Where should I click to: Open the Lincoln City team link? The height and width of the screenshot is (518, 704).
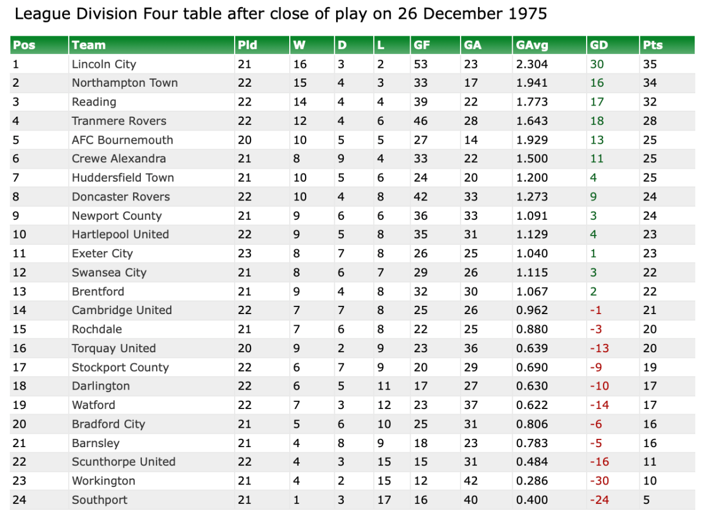104,64
